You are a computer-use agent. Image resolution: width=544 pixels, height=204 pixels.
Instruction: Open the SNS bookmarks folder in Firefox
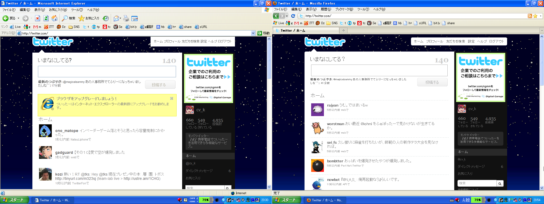(x=332, y=23)
